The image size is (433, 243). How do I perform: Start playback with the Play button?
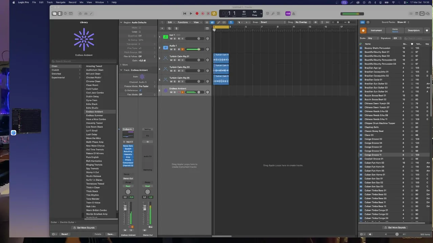point(191,13)
